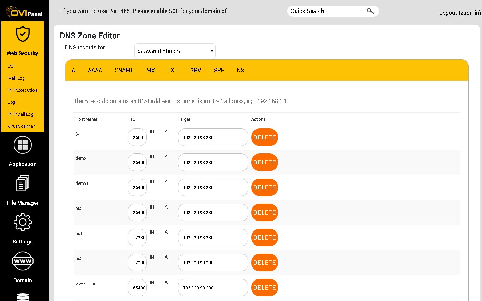Open VirusScanner from the sidebar
This screenshot has width=482, height=301.
[x=21, y=126]
